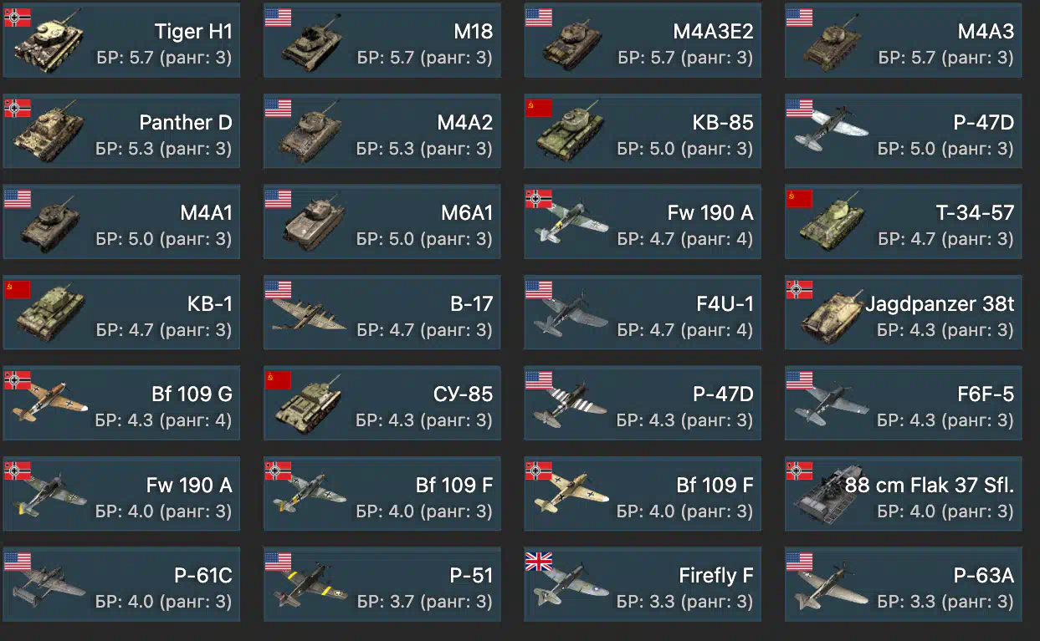This screenshot has height=641, width=1040.
Task: Open the Panther D vehicle card
Action: [121, 131]
